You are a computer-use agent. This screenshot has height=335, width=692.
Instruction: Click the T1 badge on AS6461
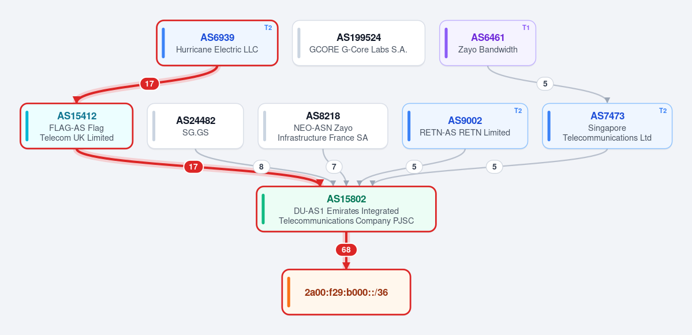(526, 28)
